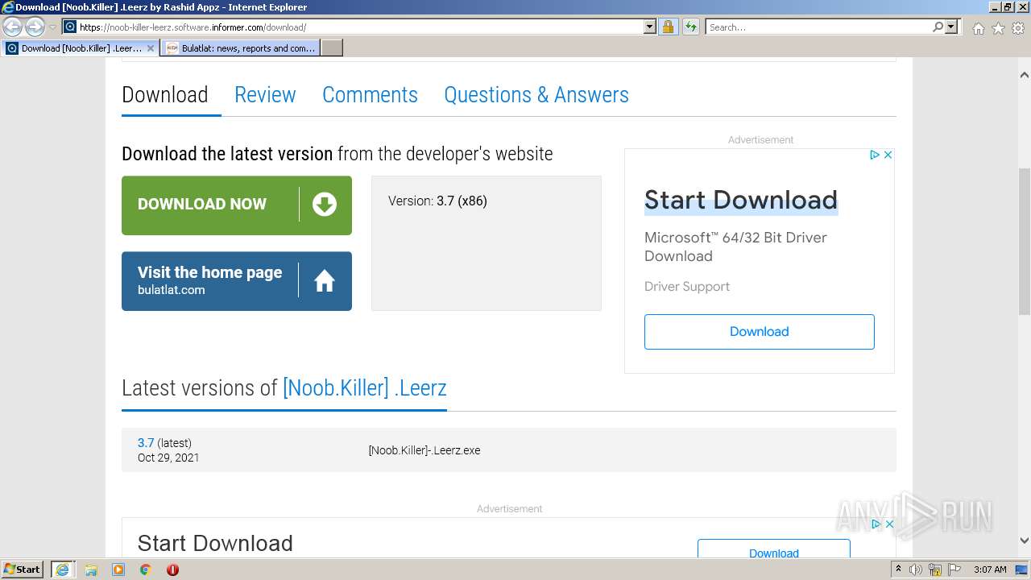Click the network tray icon
Image resolution: width=1031 pixels, height=580 pixels.
(937, 570)
